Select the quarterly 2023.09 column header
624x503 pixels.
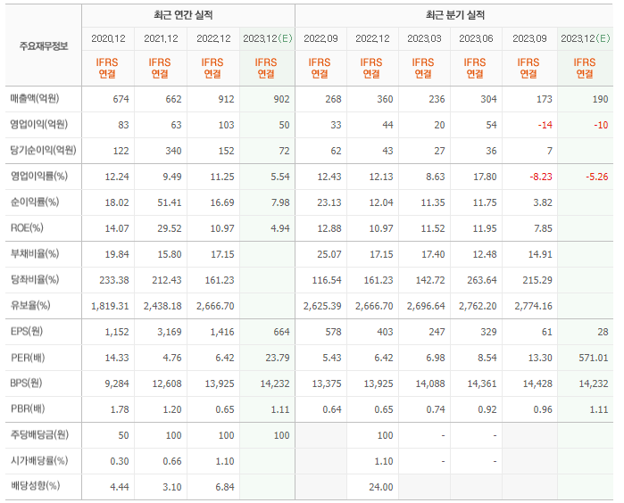coord(529,38)
